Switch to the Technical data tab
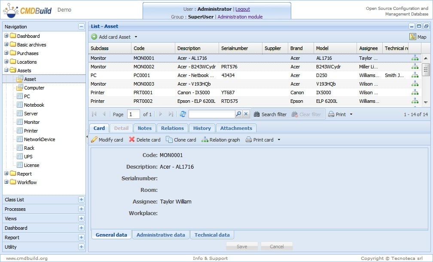 (x=212, y=235)
